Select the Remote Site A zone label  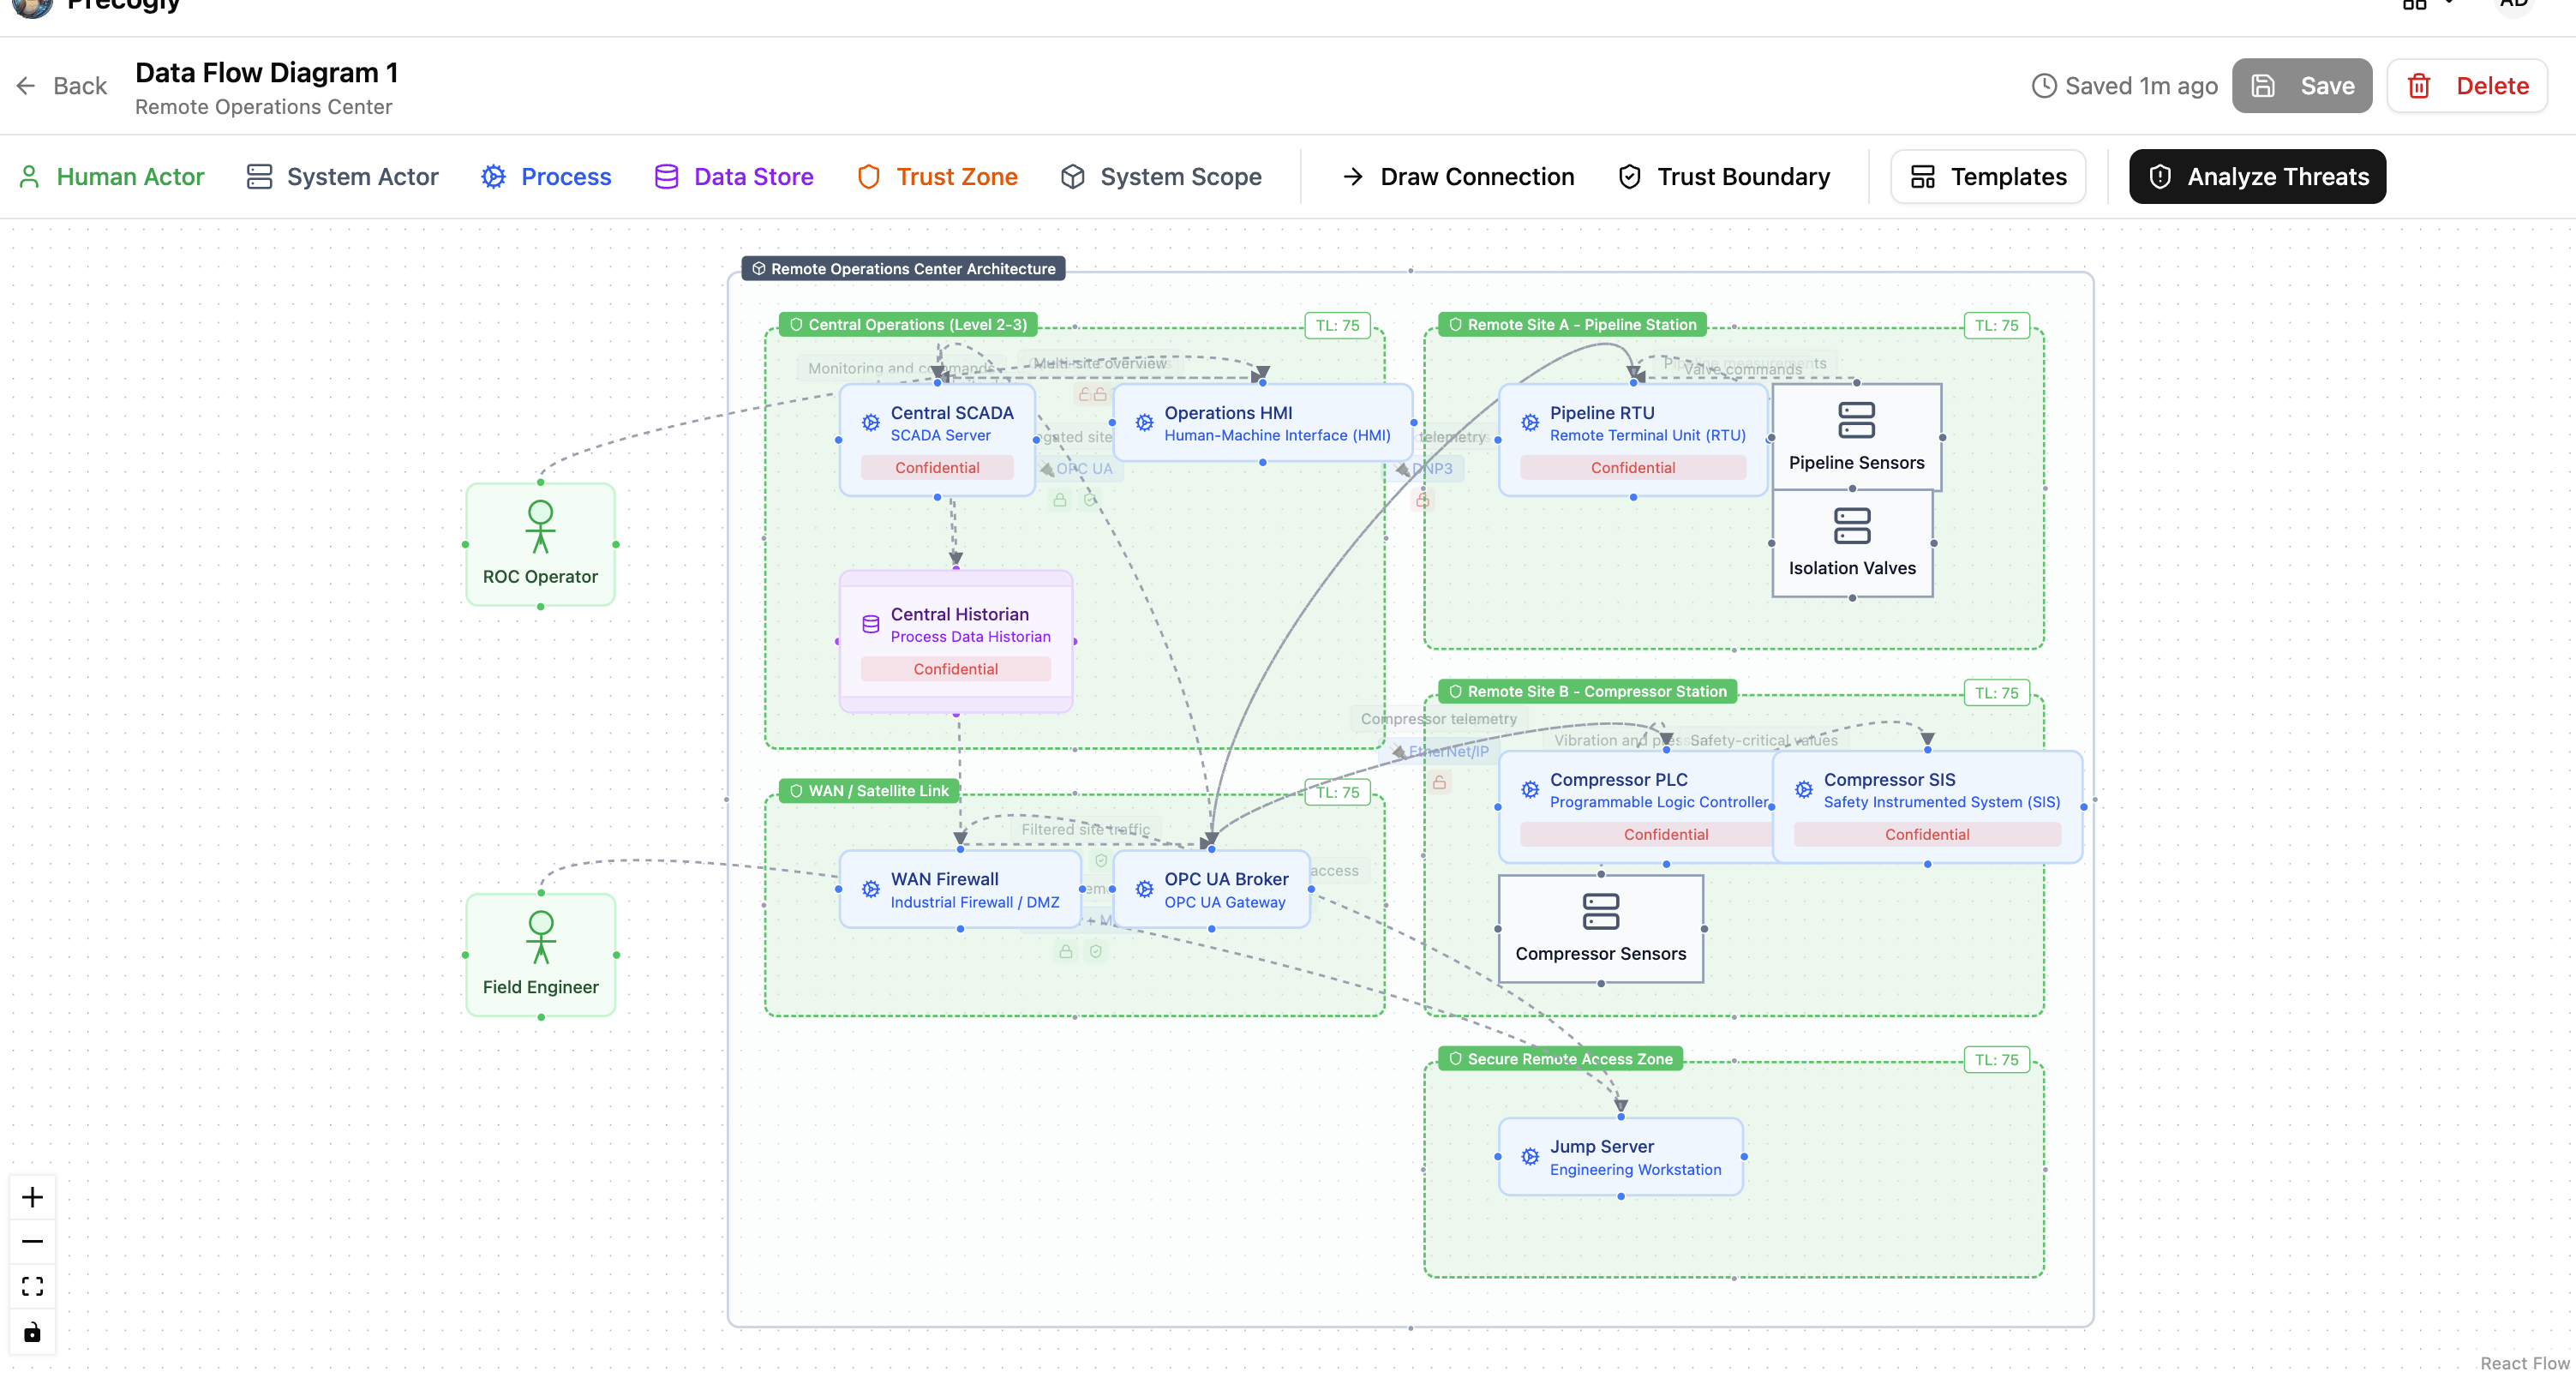click(1572, 325)
